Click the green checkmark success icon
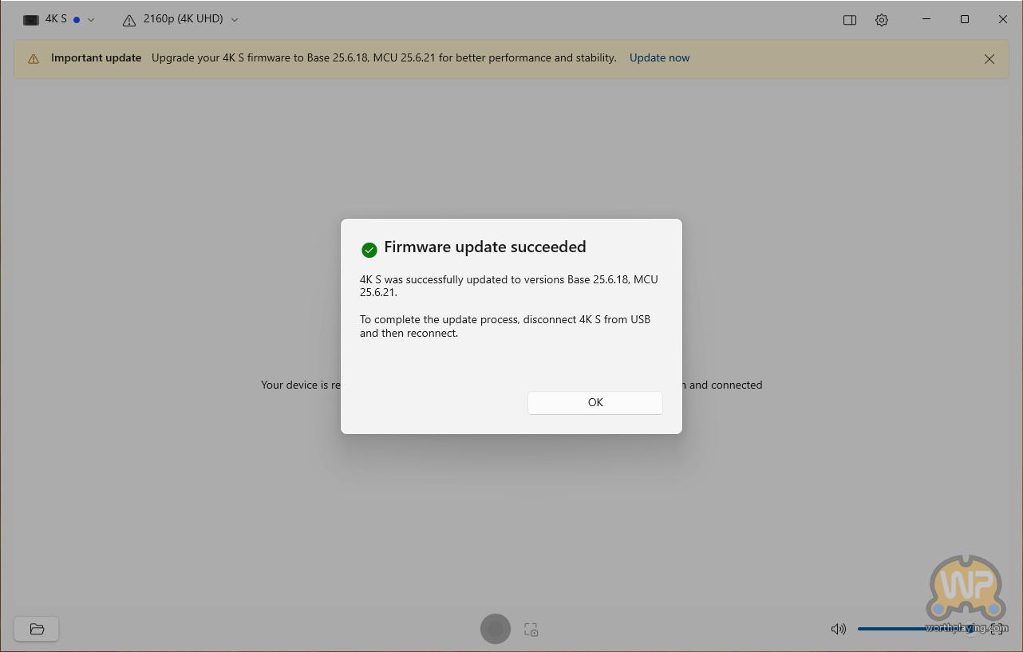Image resolution: width=1023 pixels, height=652 pixels. (x=369, y=250)
